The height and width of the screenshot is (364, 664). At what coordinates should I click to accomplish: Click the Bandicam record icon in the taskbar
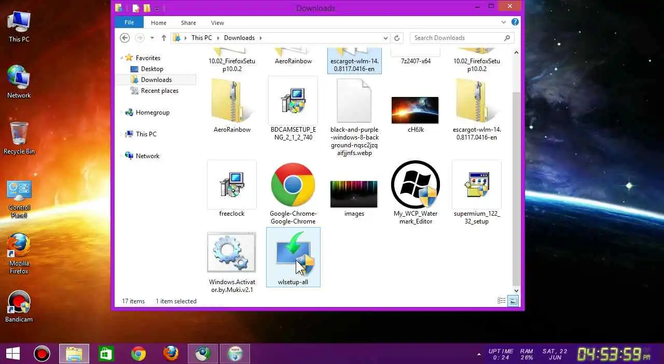pos(42,354)
